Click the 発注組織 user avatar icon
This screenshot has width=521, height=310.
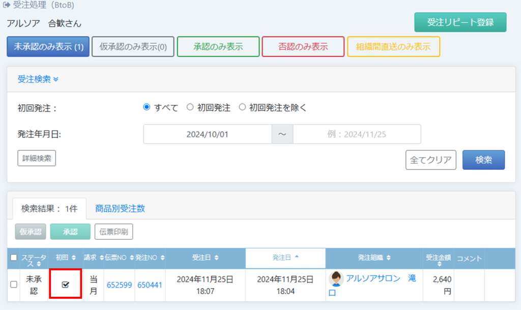pyautogui.click(x=336, y=278)
